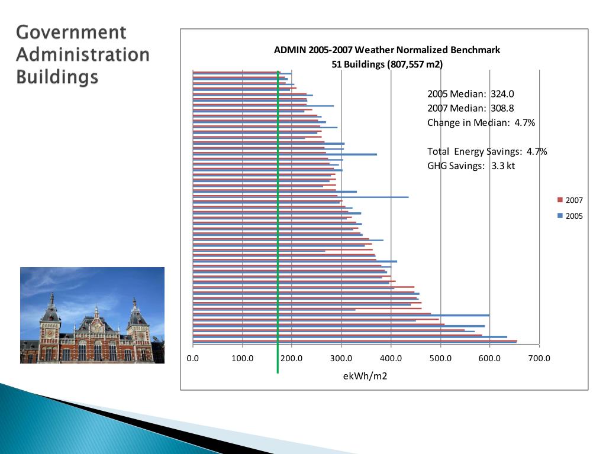Click the green vertical benchmark line
This screenshot has height=454, width=606.
[278, 222]
